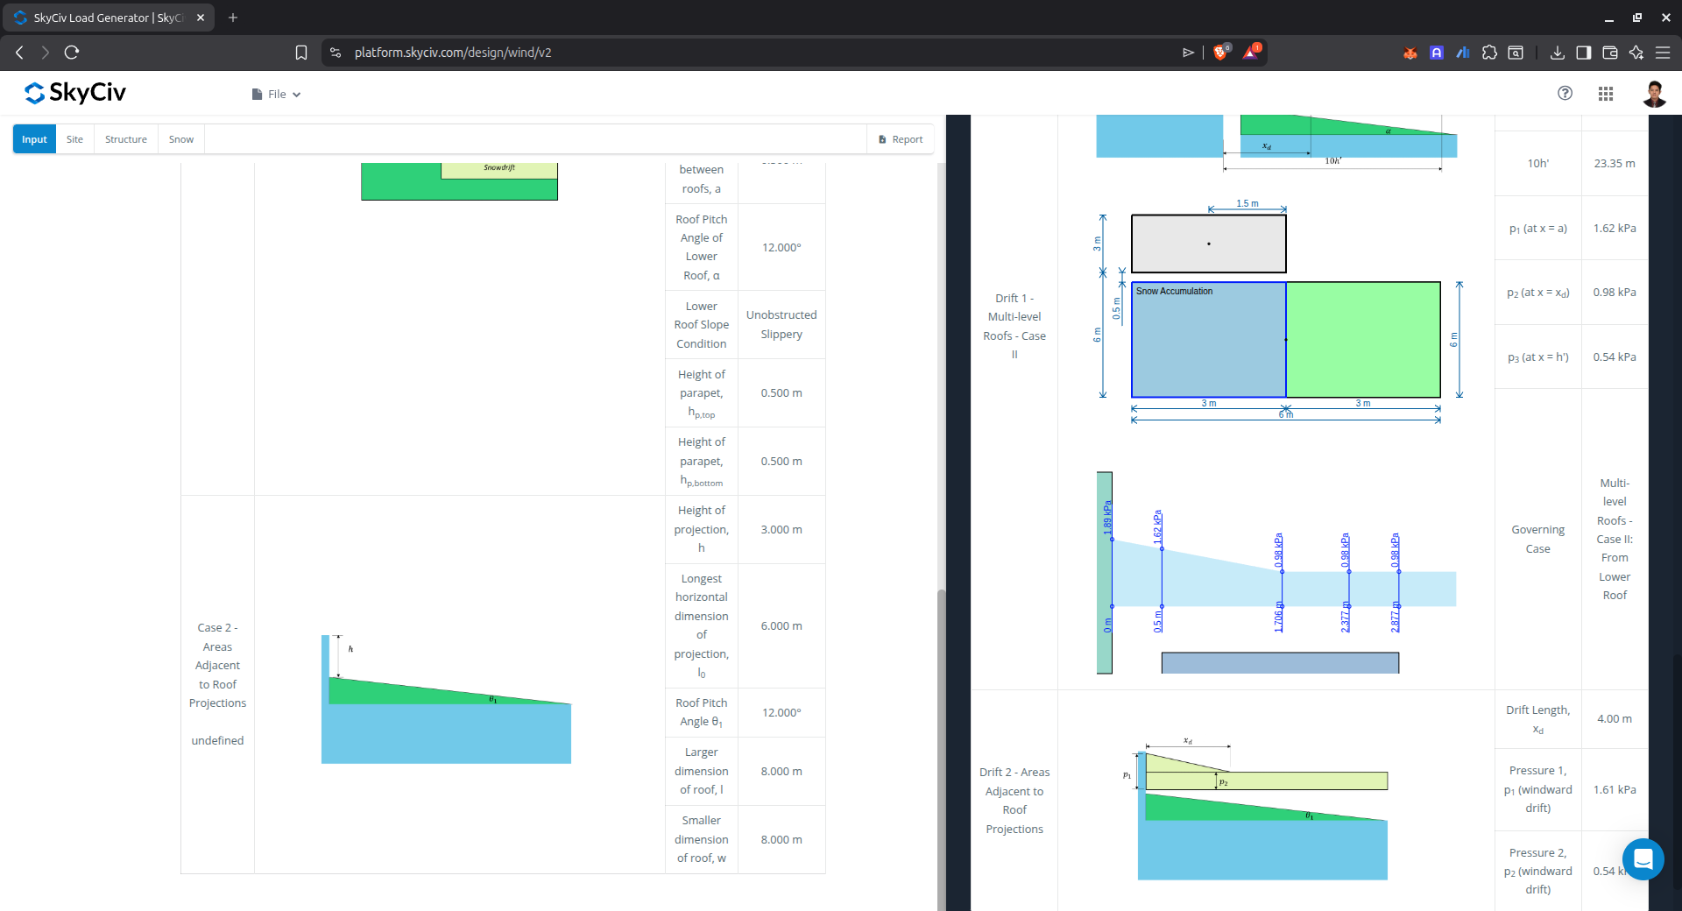1682x911 pixels.
Task: Click the user profile avatar
Action: pos(1654,94)
